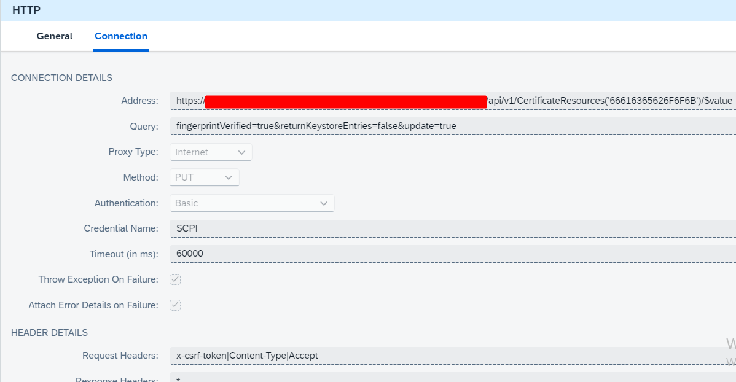Screen dimensions: 736x382
Task: Click the Response Headers field with asterisk
Action: [452, 378]
